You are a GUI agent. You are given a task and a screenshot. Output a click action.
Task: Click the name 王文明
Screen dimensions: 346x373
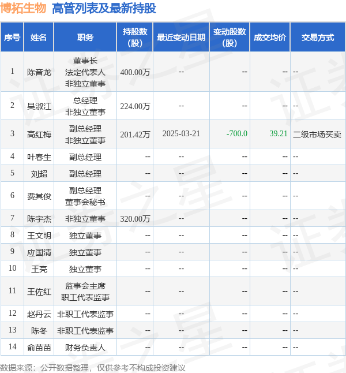coord(39,236)
